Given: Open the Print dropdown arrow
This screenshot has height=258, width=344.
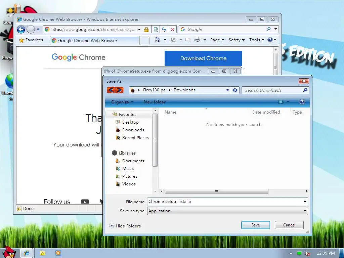Looking at the screenshot, I should 205,40.
